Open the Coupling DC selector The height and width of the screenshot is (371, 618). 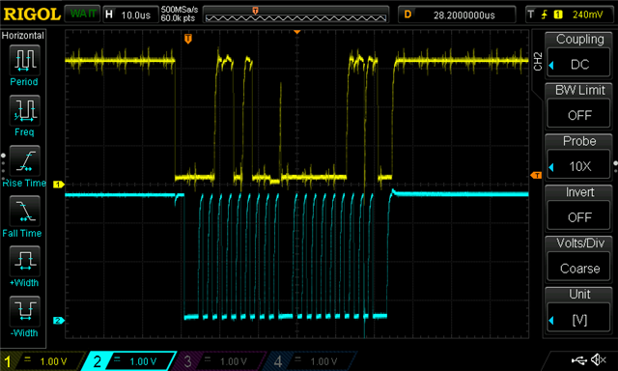pyautogui.click(x=578, y=65)
